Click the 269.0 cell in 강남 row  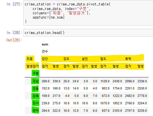click(x=46, y=81)
